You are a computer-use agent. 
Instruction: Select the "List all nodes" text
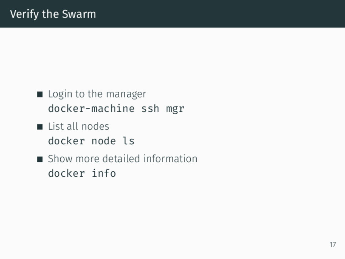pos(79,126)
